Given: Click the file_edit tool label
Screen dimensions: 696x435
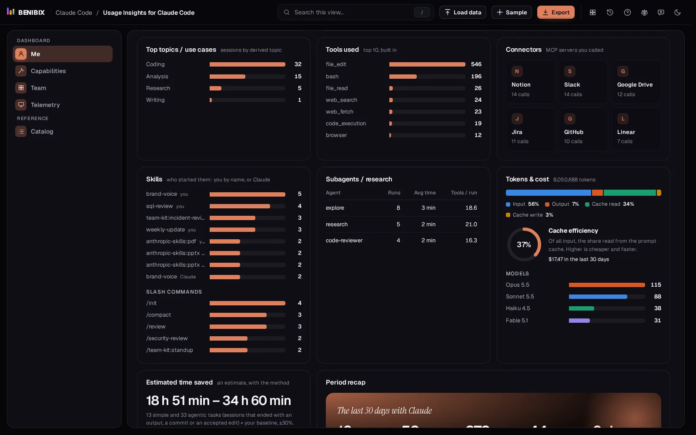Looking at the screenshot, I should pos(336,64).
